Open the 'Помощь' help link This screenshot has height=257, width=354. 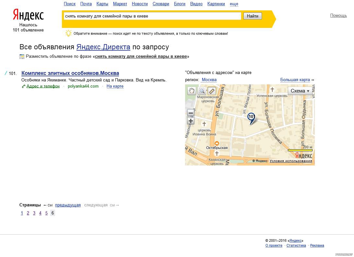[338, 15]
